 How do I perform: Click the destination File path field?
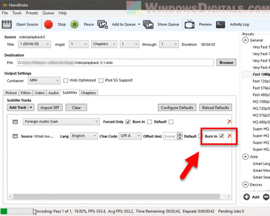point(116,63)
